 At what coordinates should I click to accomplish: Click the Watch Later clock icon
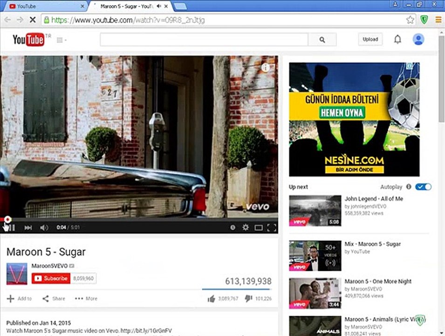pyautogui.click(x=233, y=227)
